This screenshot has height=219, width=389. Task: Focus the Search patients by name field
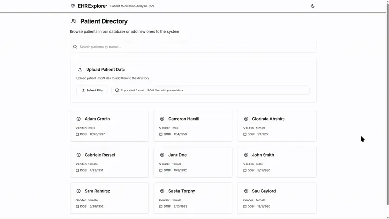click(x=193, y=47)
